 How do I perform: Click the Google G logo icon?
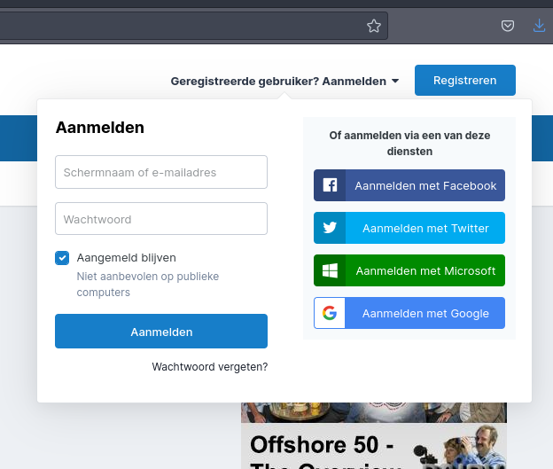click(x=330, y=313)
